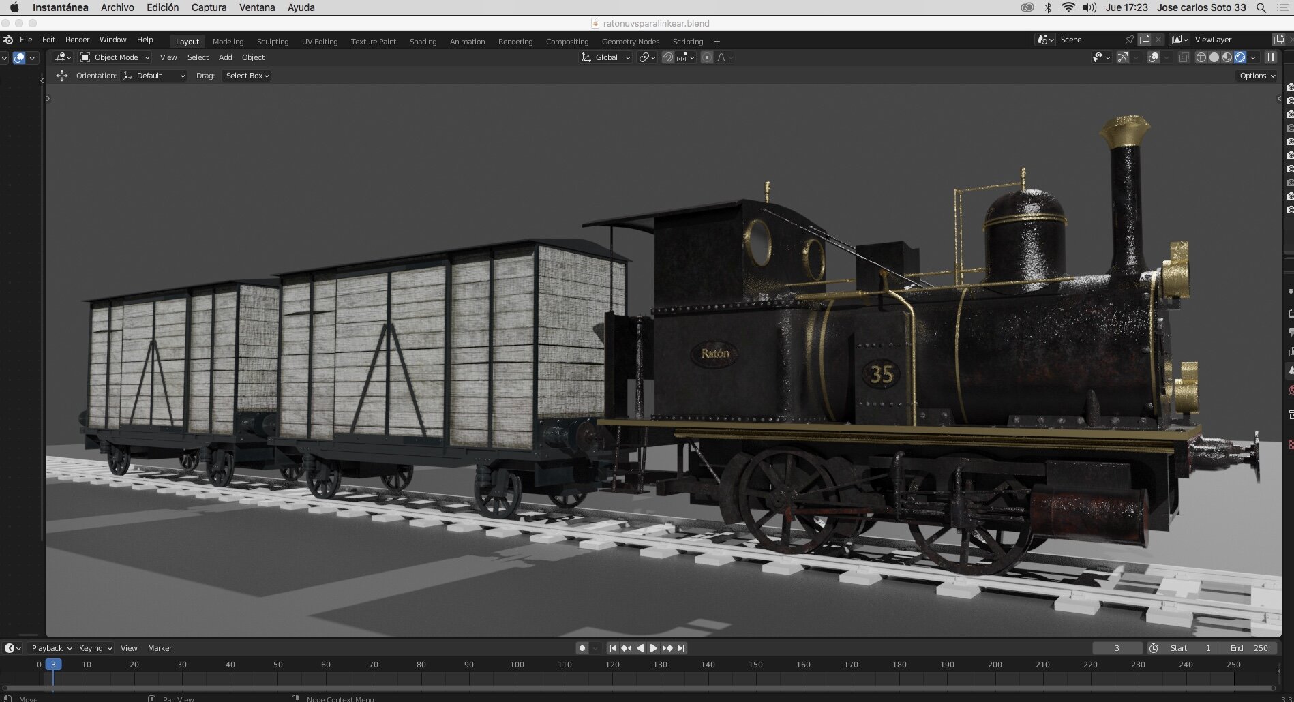Play the animation forward
This screenshot has height=702, width=1294.
pos(653,648)
